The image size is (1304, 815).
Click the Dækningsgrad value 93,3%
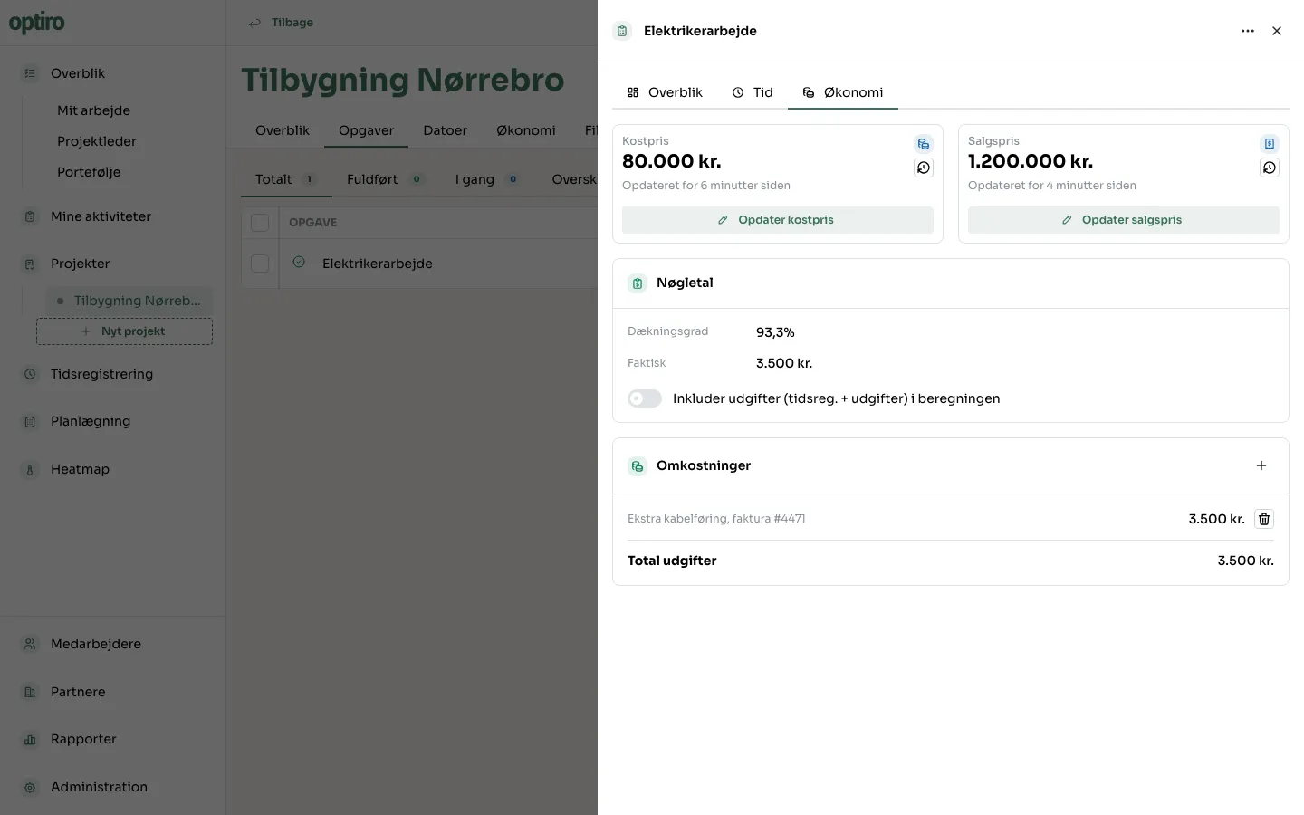pos(775,332)
